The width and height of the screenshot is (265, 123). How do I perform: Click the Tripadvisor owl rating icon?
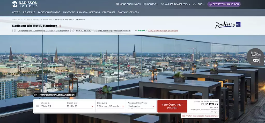pyautogui.click(x=136, y=31)
